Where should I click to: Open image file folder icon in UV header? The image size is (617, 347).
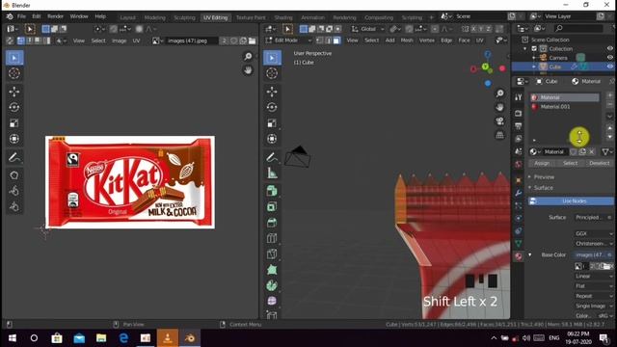coord(253,40)
